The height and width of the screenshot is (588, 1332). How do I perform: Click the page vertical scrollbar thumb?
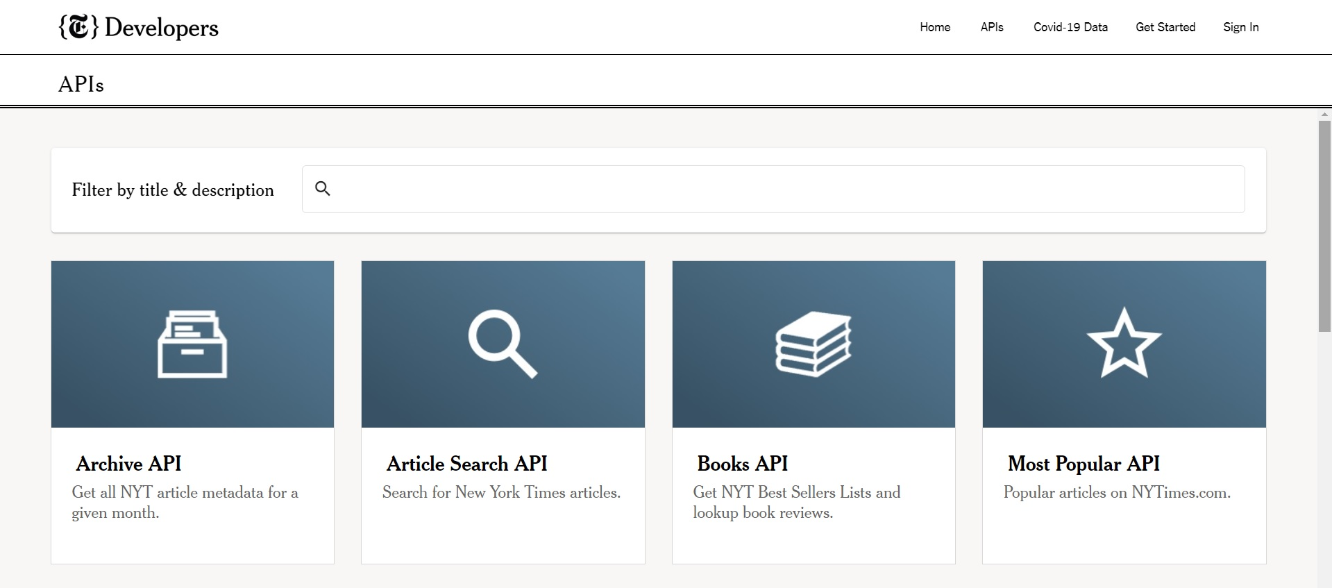pos(1324,226)
